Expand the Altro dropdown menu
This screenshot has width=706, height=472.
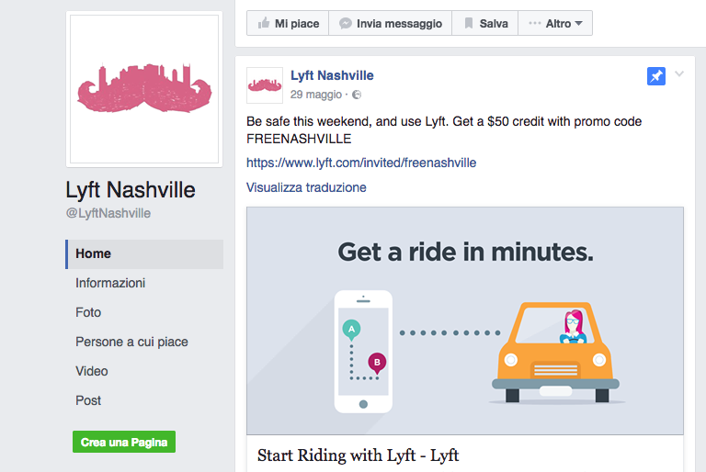pos(555,24)
